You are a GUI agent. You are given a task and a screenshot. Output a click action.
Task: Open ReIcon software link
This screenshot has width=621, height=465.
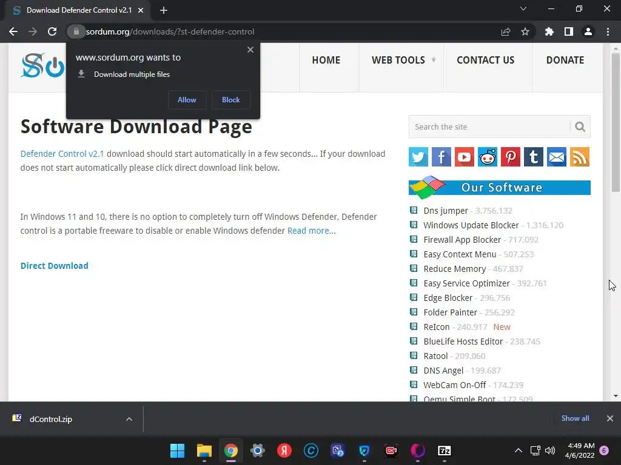click(x=437, y=327)
